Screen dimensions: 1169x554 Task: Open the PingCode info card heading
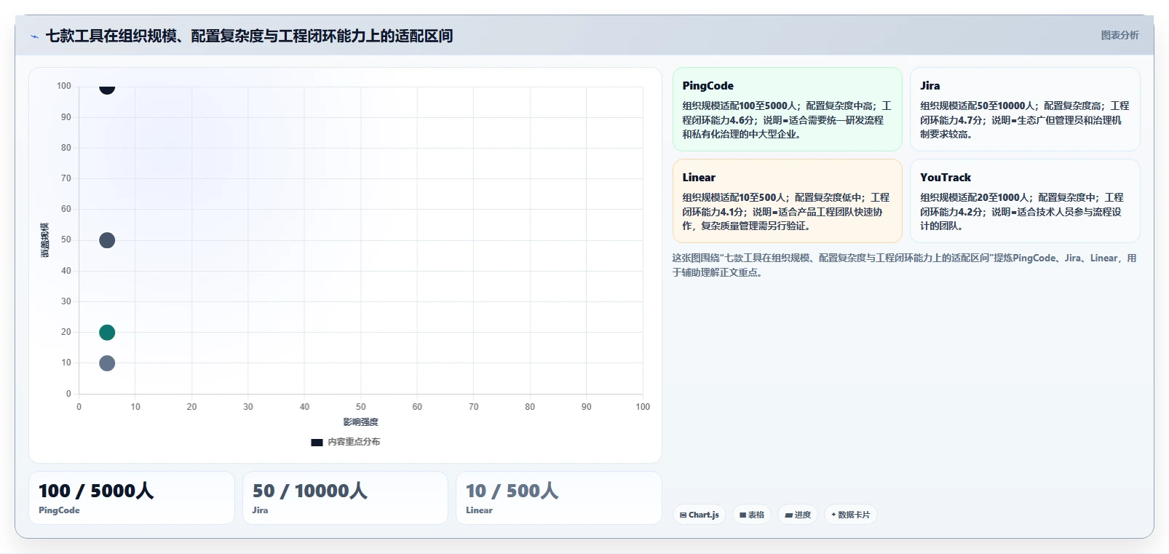tap(708, 86)
